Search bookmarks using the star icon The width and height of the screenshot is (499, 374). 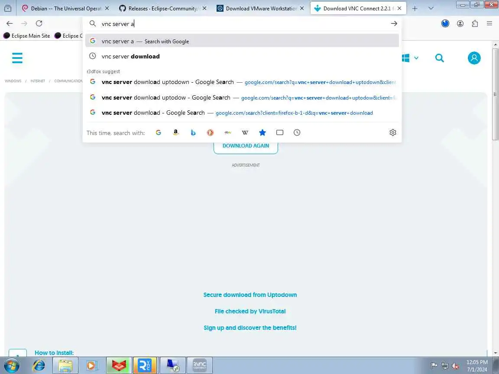pos(262,132)
